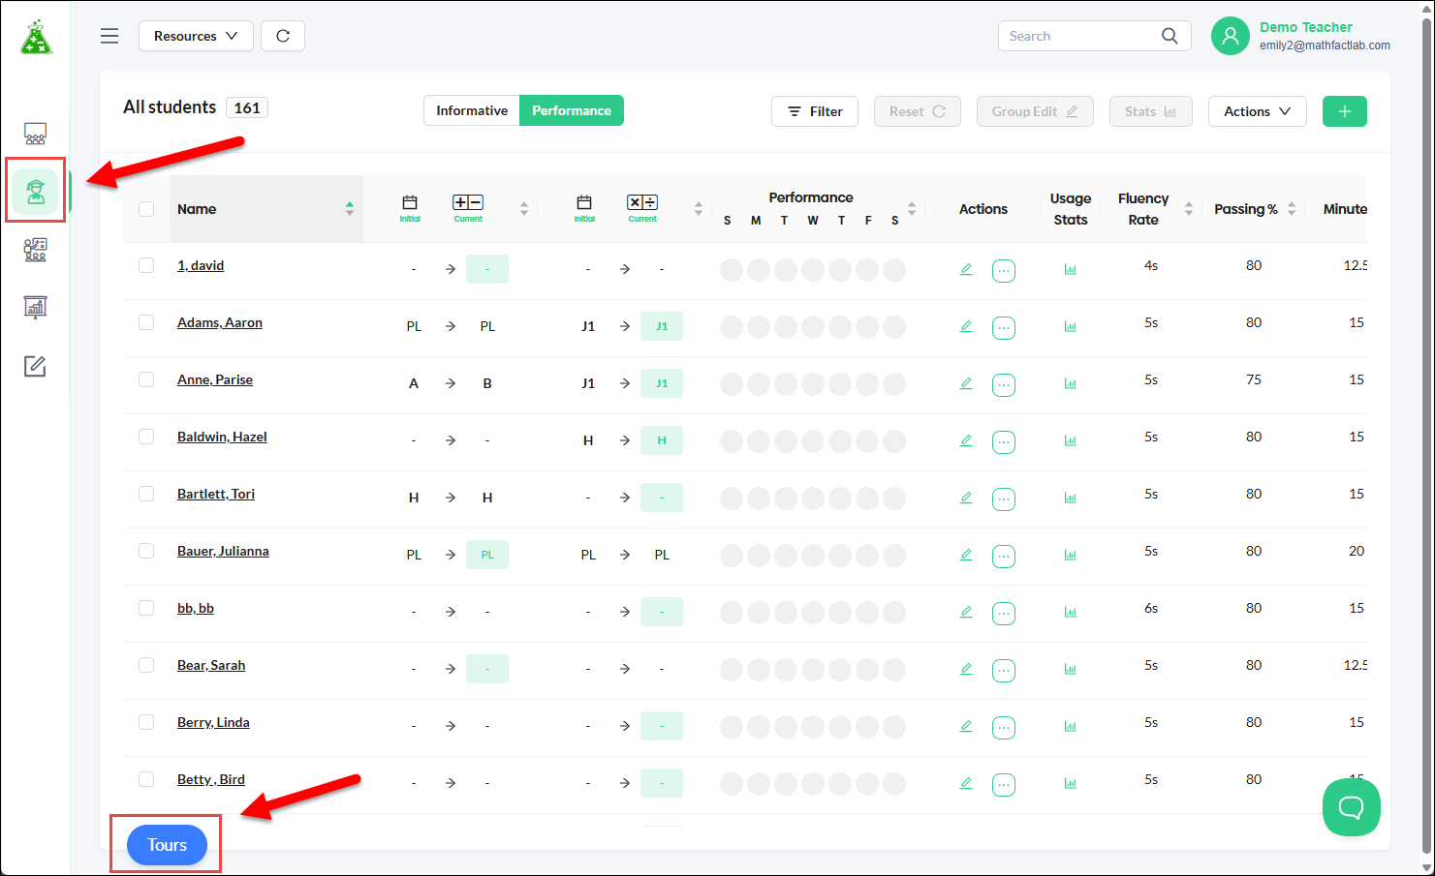Click the green PL current level for Bauer, Julianna
Image resolution: width=1435 pixels, height=876 pixels.
(487, 555)
